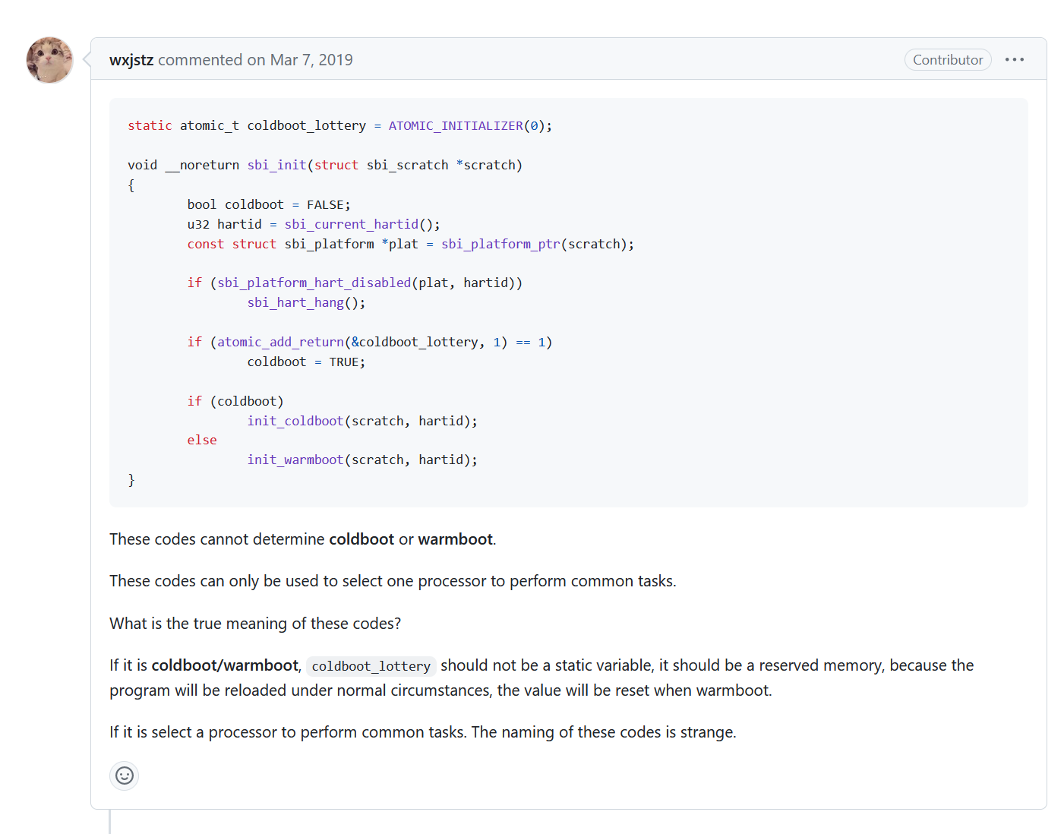Viewport: 1064px width, 834px height.
Task: Click the Contributor badge
Action: 948,60
